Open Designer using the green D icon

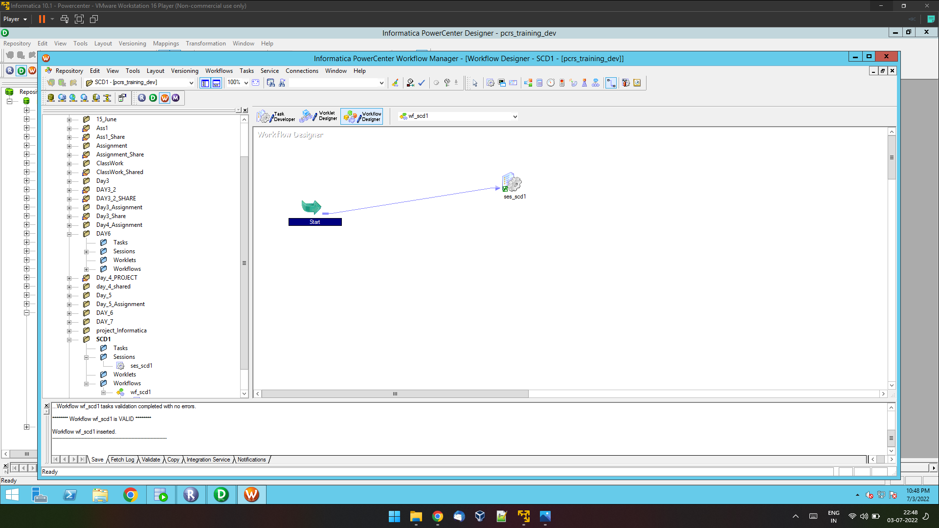point(153,98)
